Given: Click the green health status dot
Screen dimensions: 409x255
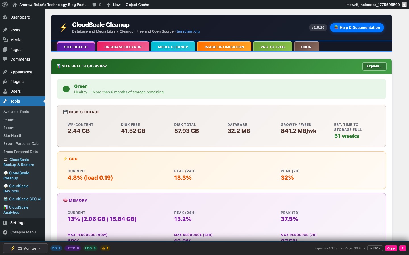Looking at the screenshot, I should 66,89.
